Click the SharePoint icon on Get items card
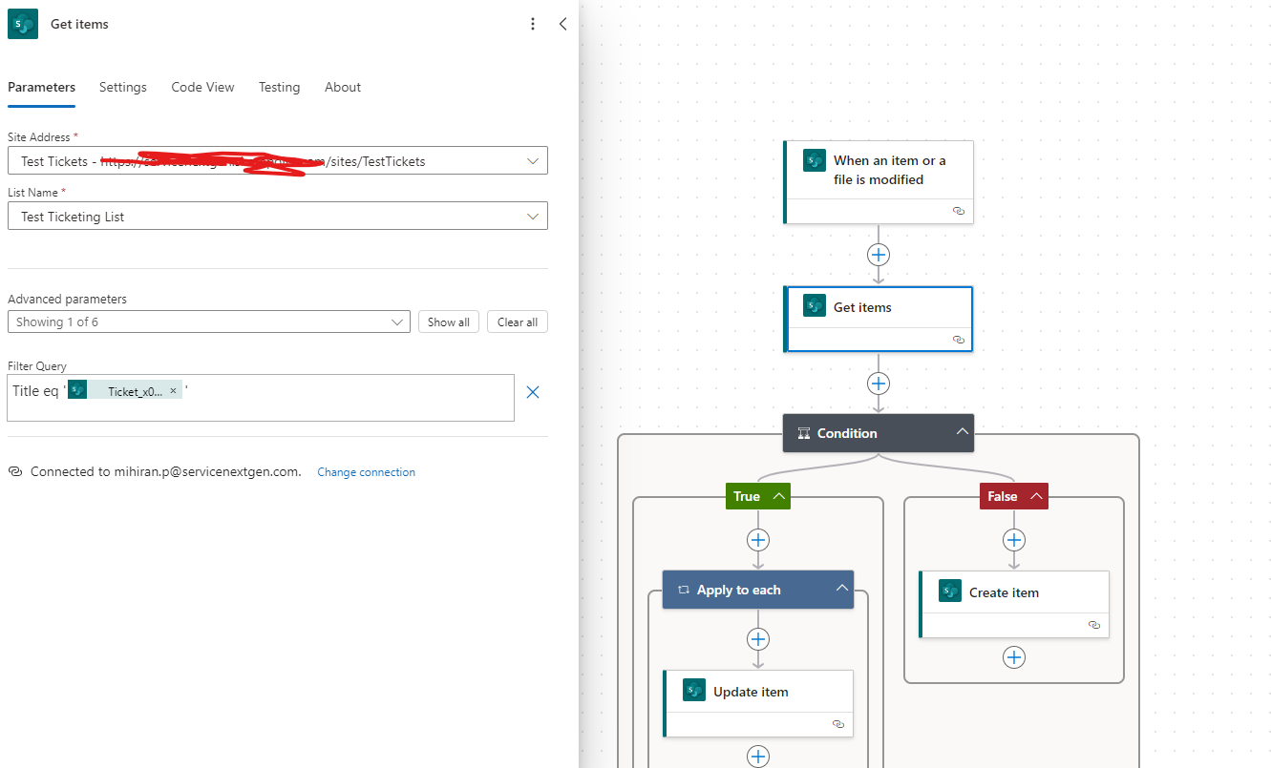The image size is (1271, 768). (x=815, y=307)
